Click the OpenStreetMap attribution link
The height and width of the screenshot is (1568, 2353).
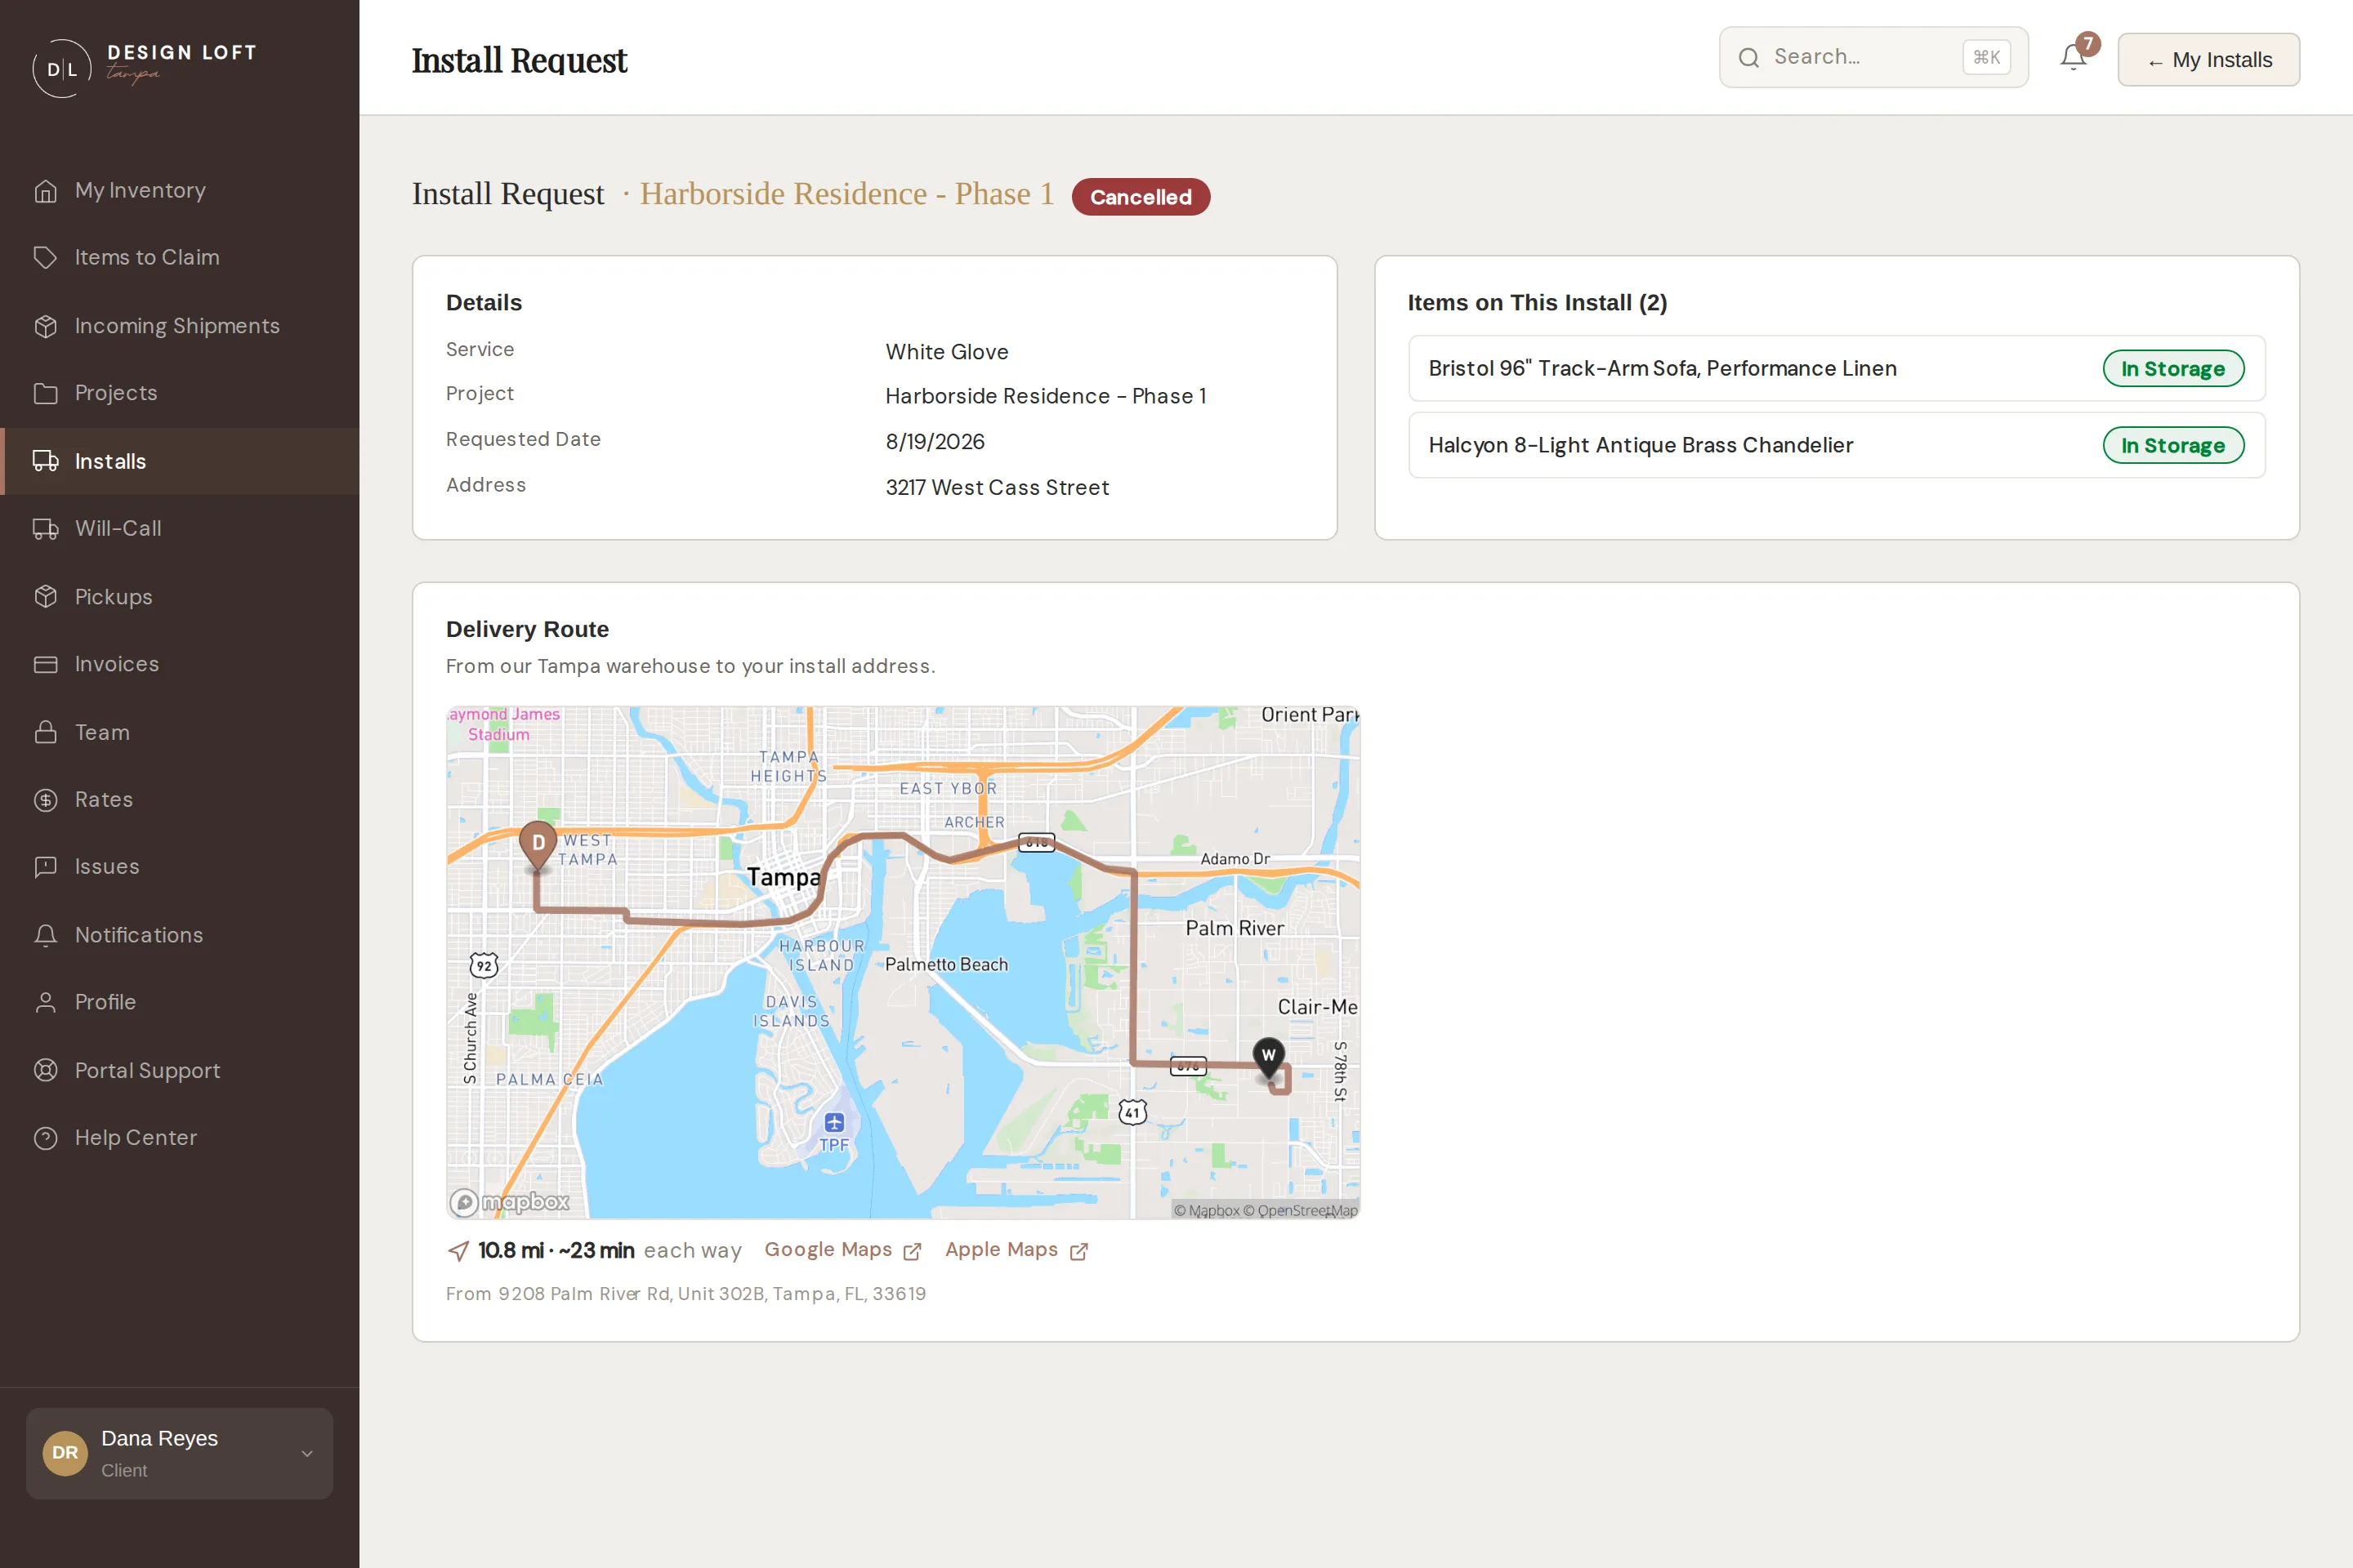[1301, 1210]
